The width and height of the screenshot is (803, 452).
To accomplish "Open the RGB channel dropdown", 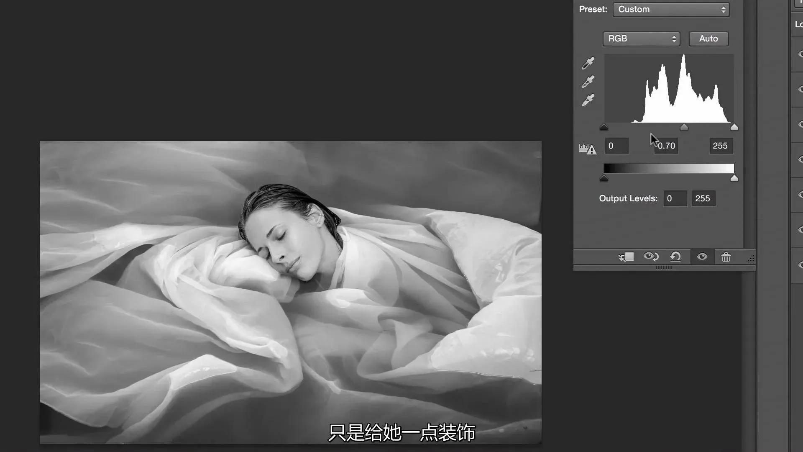I will pyautogui.click(x=641, y=39).
